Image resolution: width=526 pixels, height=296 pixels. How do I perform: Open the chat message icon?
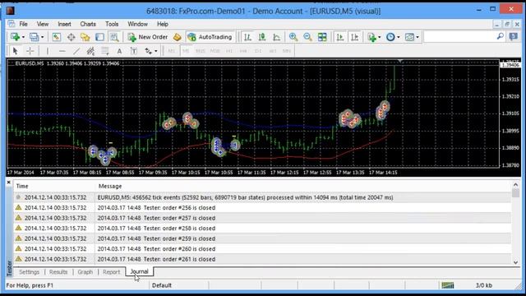pos(513,36)
